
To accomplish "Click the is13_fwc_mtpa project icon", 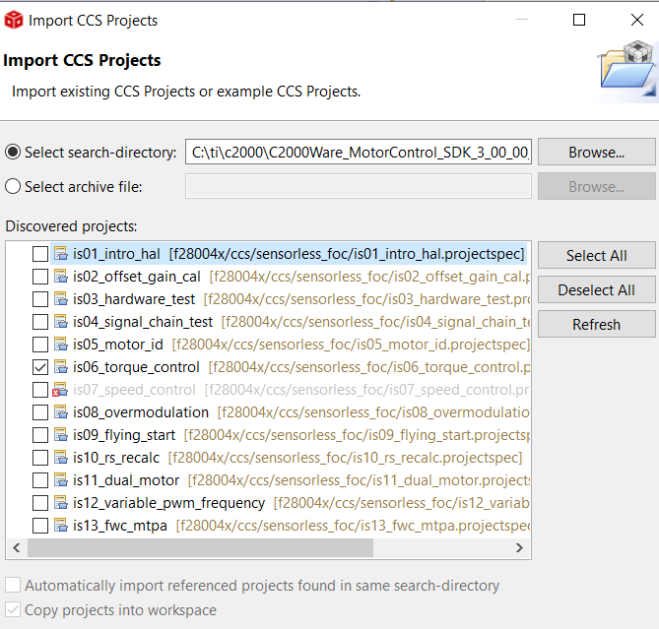I will (60, 526).
